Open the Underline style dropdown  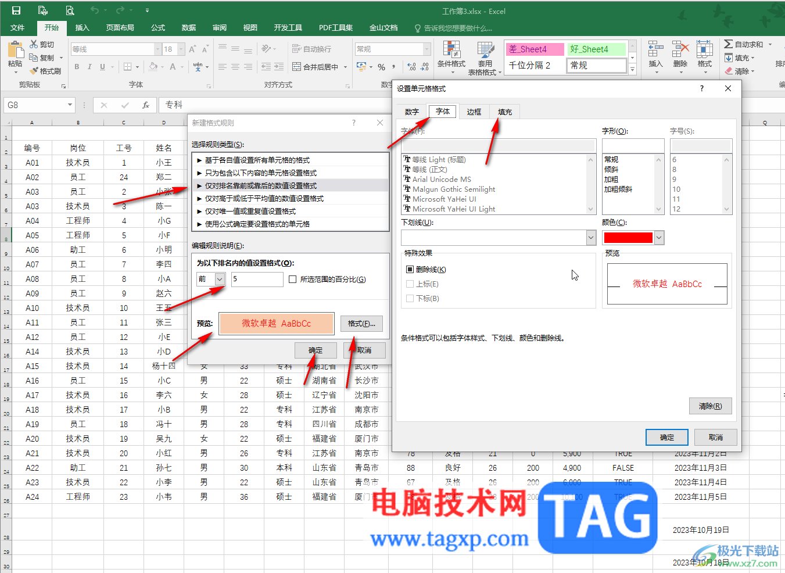point(591,238)
